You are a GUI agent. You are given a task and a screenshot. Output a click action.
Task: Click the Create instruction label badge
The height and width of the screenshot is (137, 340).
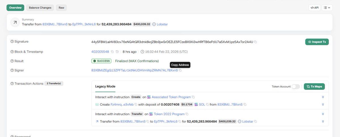tap(136, 97)
